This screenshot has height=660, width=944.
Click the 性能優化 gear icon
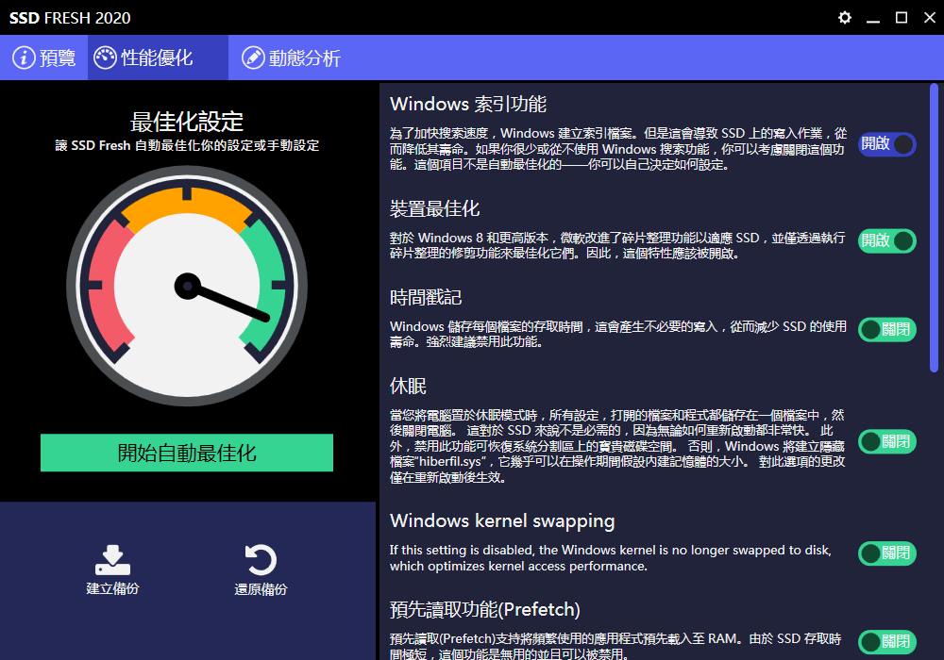pos(106,58)
